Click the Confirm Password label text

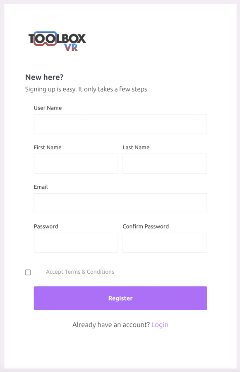[x=146, y=226]
